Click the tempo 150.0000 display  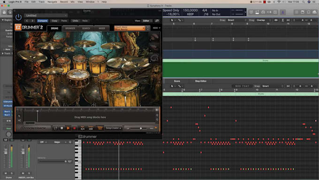[190, 10]
